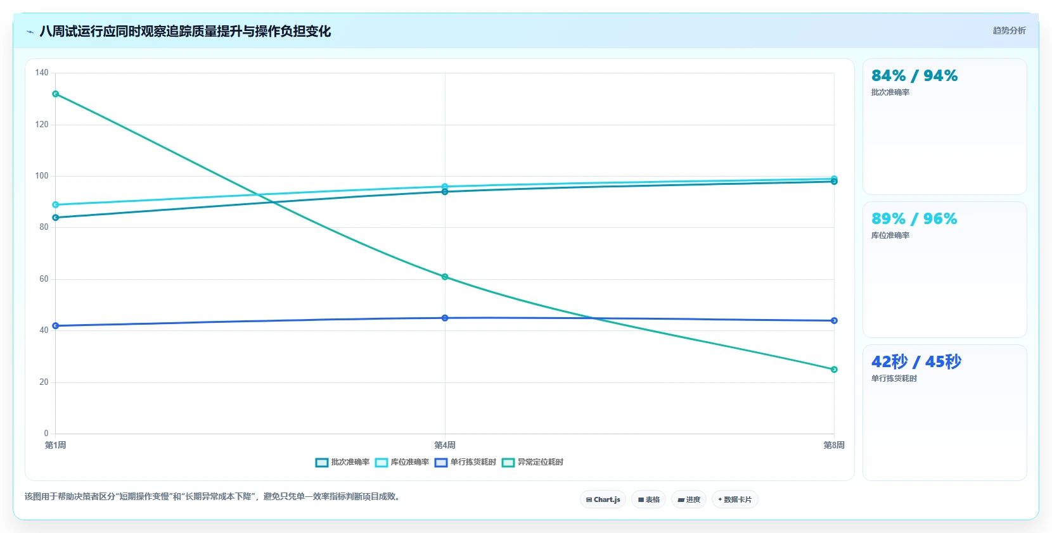Image resolution: width=1052 pixels, height=533 pixels.
Task: Click the 140 y-axis label
Action: (x=42, y=73)
